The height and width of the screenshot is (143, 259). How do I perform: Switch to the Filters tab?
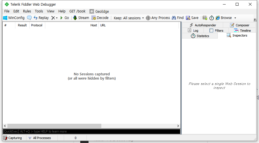(x=216, y=30)
